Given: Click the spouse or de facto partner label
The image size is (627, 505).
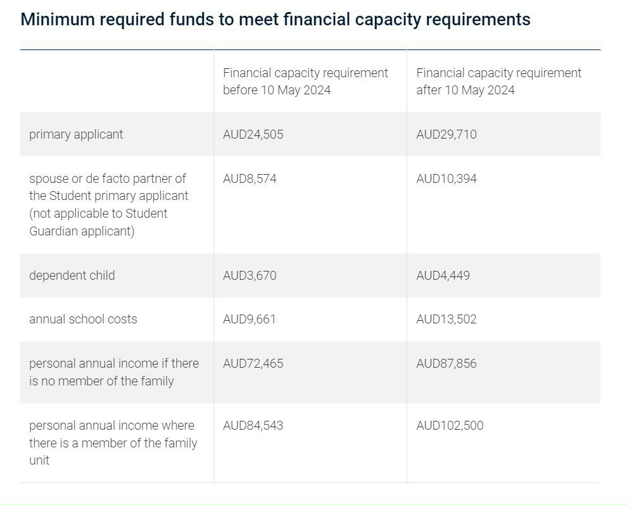Looking at the screenshot, I should click(108, 204).
